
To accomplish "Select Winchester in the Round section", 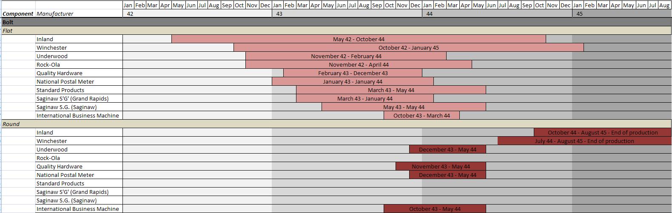I will [79, 141].
